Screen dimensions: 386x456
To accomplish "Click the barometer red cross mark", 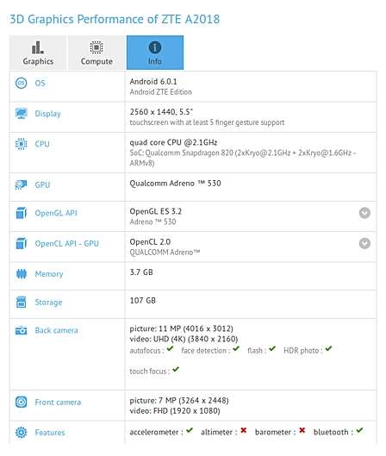I will 302,430.
